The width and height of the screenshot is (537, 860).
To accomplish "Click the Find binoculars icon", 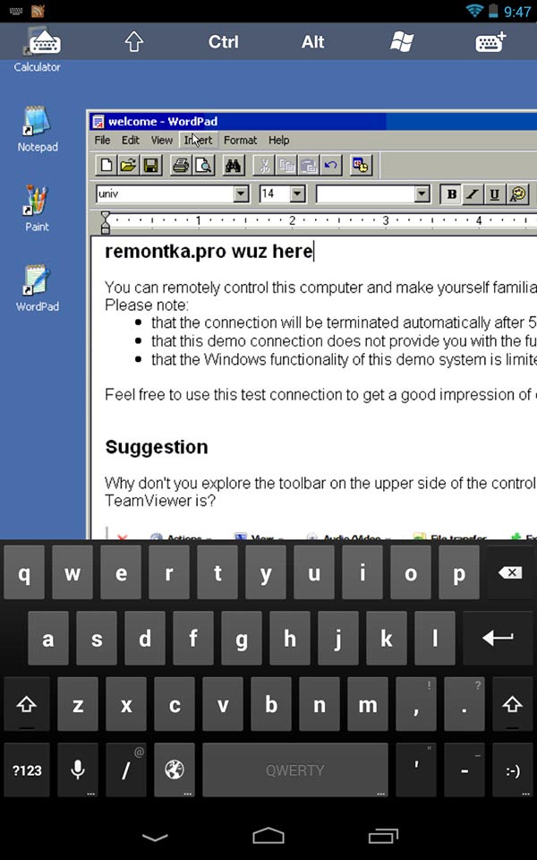I will [x=234, y=165].
